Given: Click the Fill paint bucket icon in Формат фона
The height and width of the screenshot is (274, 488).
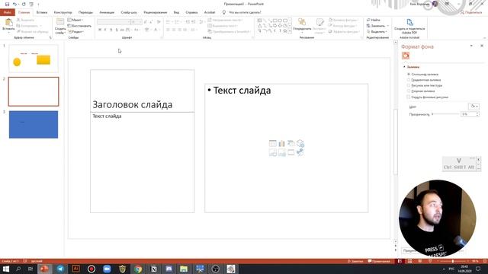Looking at the screenshot, I should pos(406,56).
